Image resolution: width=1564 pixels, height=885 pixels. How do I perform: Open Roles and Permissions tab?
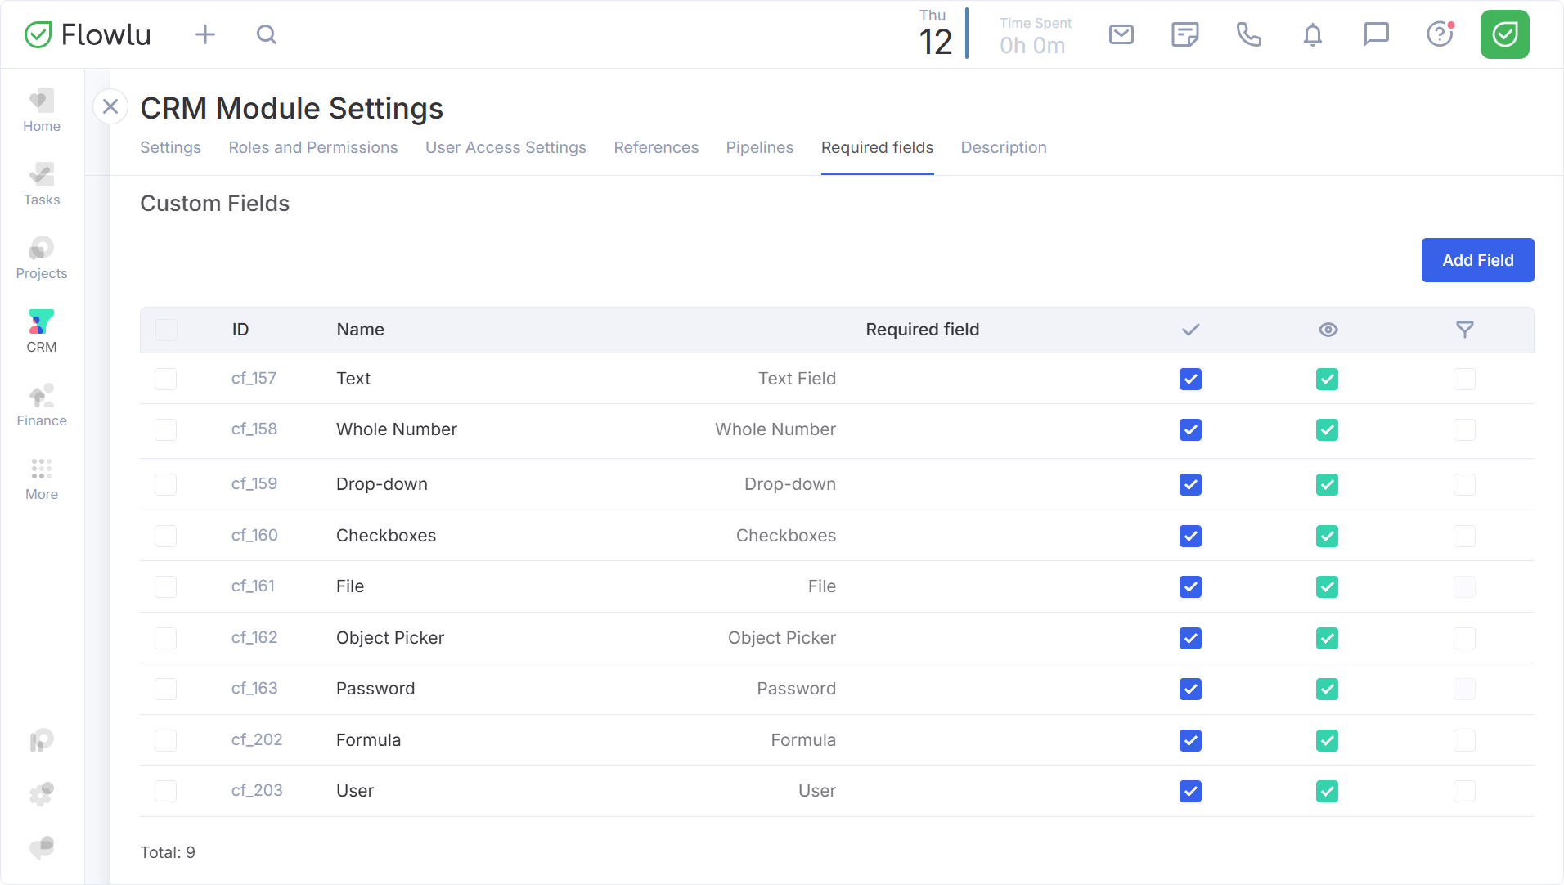[313, 147]
